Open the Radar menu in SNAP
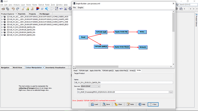Viewport: 198px width, 111px height. 47,5
